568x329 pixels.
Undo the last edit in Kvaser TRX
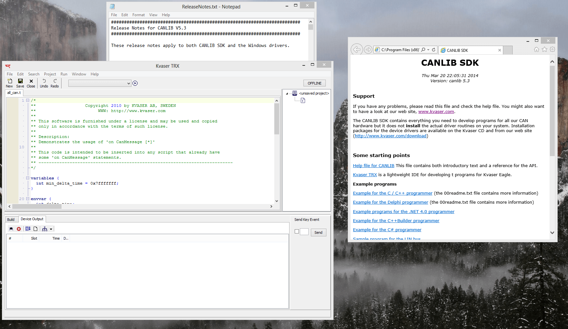[x=44, y=83]
